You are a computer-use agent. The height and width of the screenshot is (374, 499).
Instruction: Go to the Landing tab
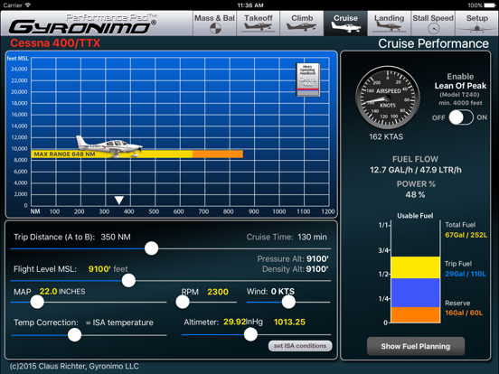coord(390,23)
